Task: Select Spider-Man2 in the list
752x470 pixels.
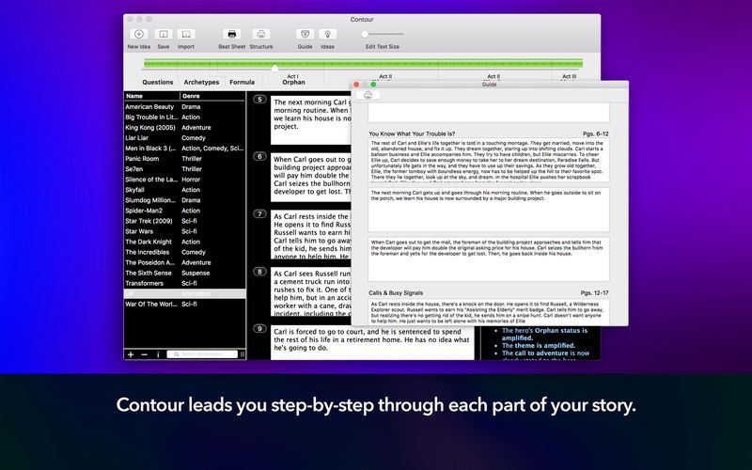Action: [184, 211]
